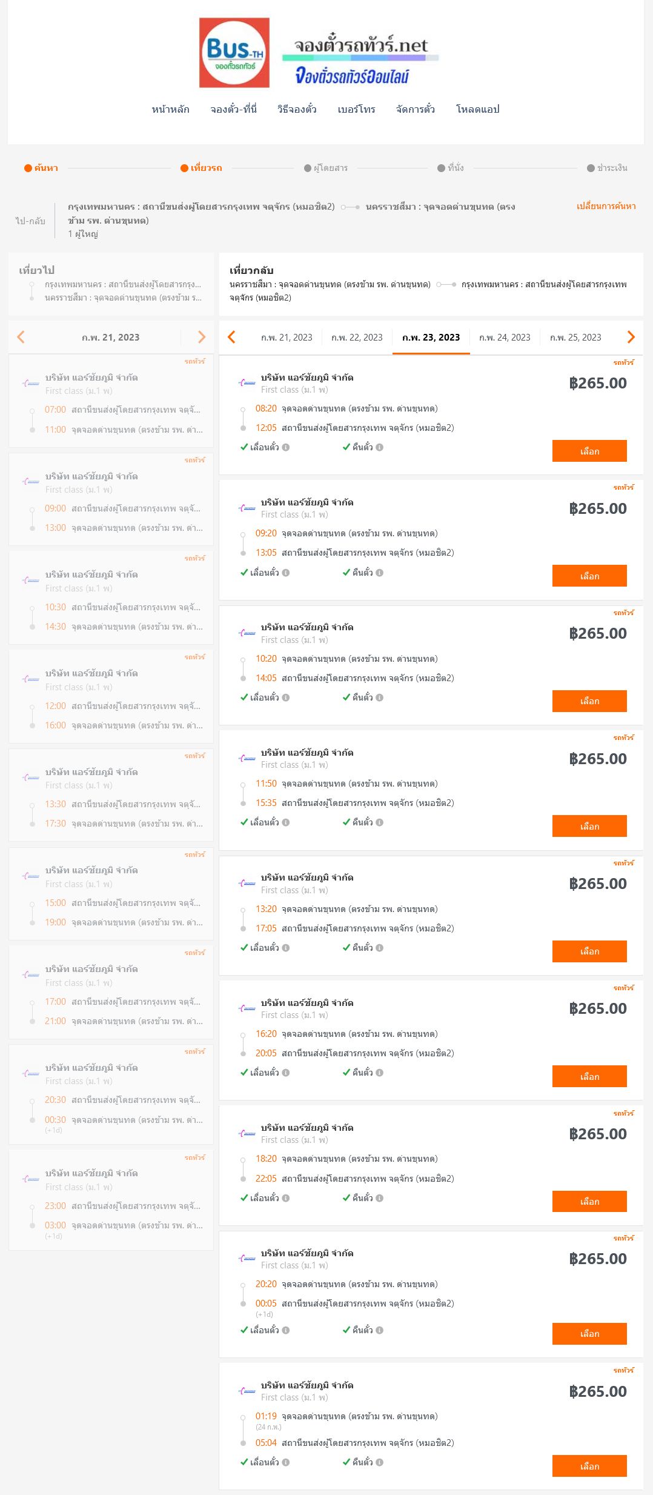Go to next date in departure trip panel
Image resolution: width=653 pixels, height=1495 pixels.
click(x=202, y=337)
